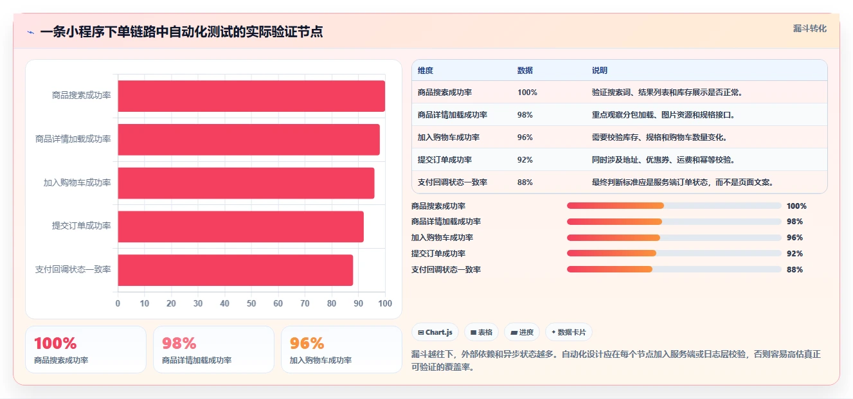
Task: Click table cell 商品详情加载成功率
Action: (453, 115)
